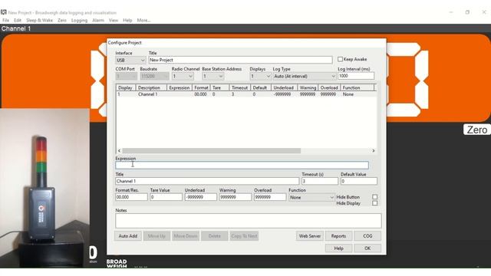Open the File menu
Image resolution: width=491 pixels, height=276 pixels.
[x=5, y=21]
